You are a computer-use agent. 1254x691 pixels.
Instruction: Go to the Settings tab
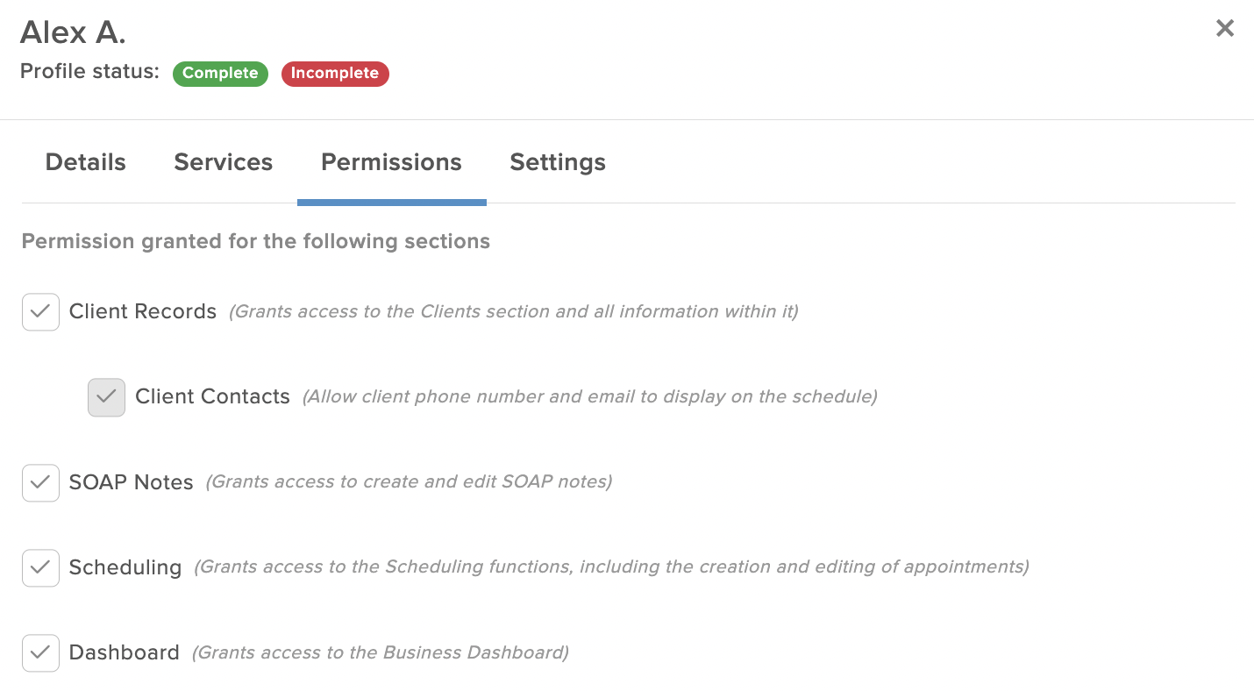[x=558, y=162]
